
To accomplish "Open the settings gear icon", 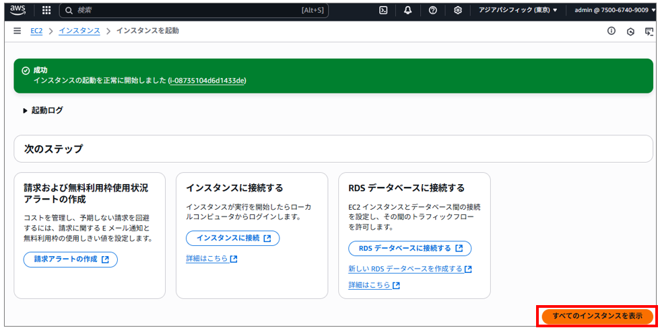I will [x=458, y=11].
